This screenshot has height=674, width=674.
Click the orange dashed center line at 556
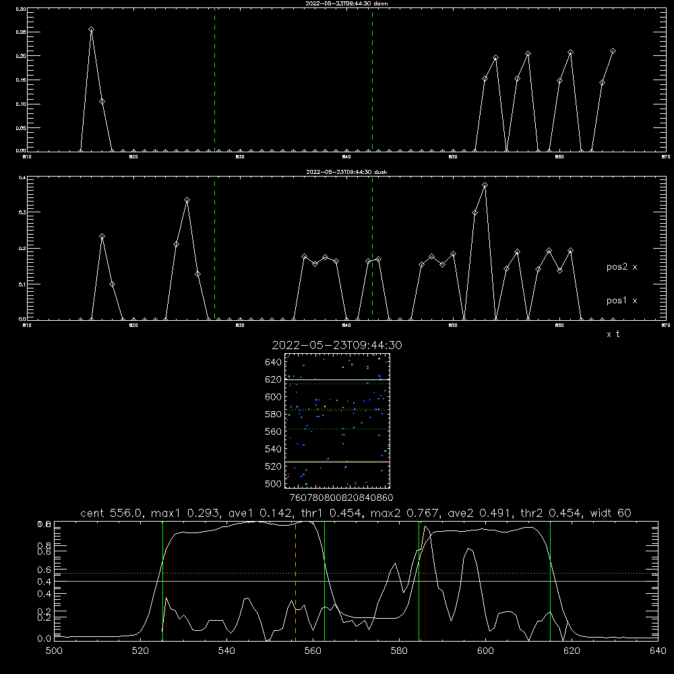point(295,581)
